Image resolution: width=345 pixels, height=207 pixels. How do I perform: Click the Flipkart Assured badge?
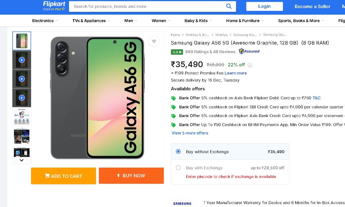click(249, 51)
